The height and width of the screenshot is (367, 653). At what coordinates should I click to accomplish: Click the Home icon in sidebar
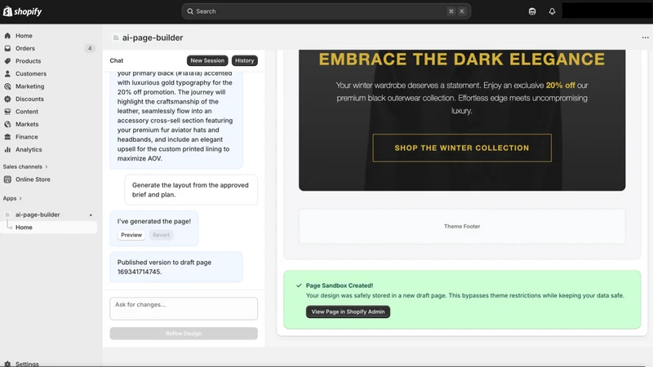[7, 36]
